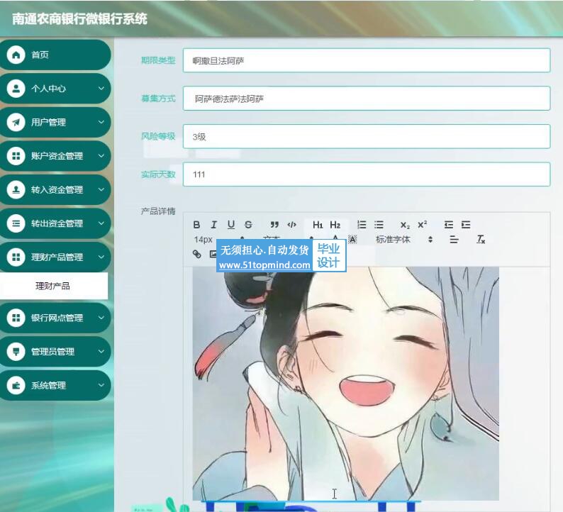
Task: Click wallet icon beside 系统管理
Action: click(16, 386)
